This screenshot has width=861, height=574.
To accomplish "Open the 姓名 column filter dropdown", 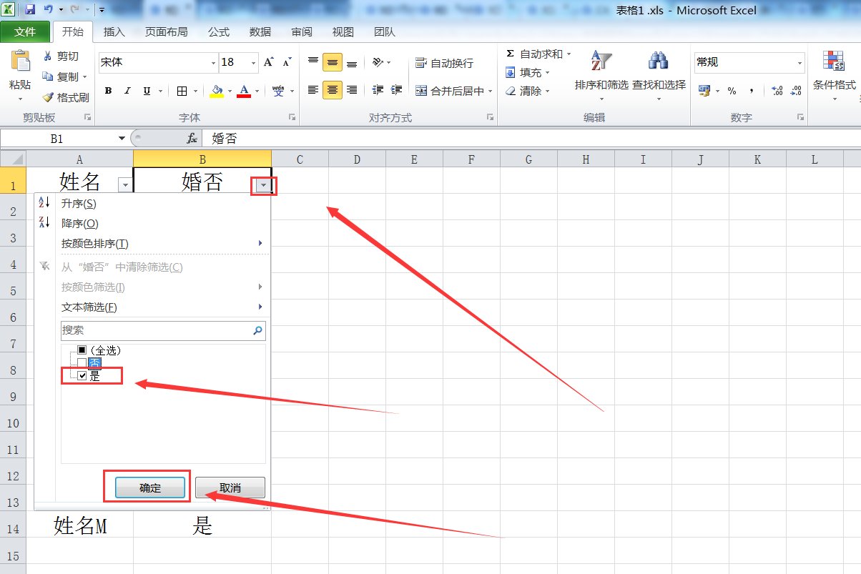I will [125, 185].
